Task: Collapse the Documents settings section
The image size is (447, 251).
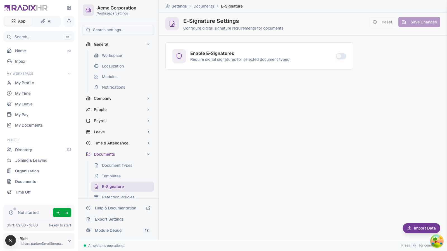Action: (148, 154)
